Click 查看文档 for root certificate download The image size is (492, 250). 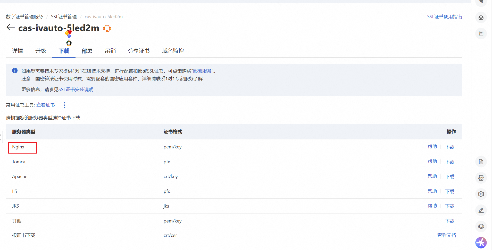click(446, 235)
